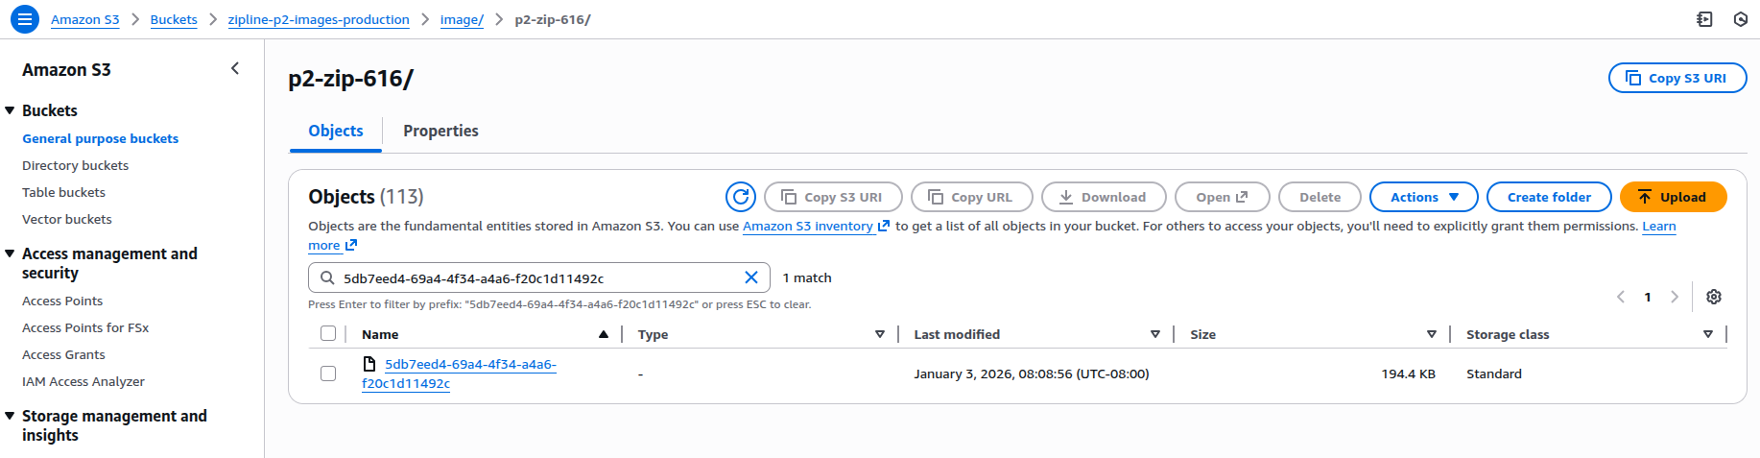Viewport: 1760px width, 458px height.
Task: Open zipline-p2-images-production breadcrumb
Action: tap(319, 19)
